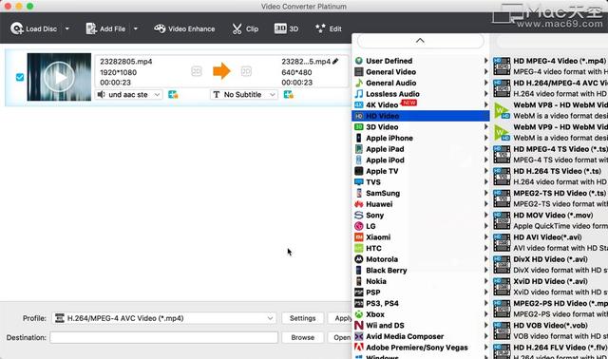Click the Apple iPhone category icon

(359, 138)
